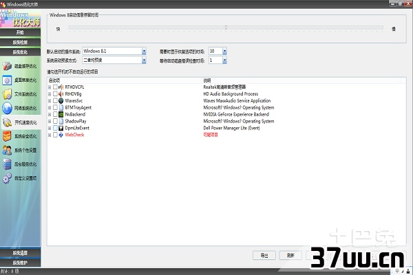Switch to the 系统维护 sidebar section
Viewport: 413px width, 275px height.
(x=20, y=263)
